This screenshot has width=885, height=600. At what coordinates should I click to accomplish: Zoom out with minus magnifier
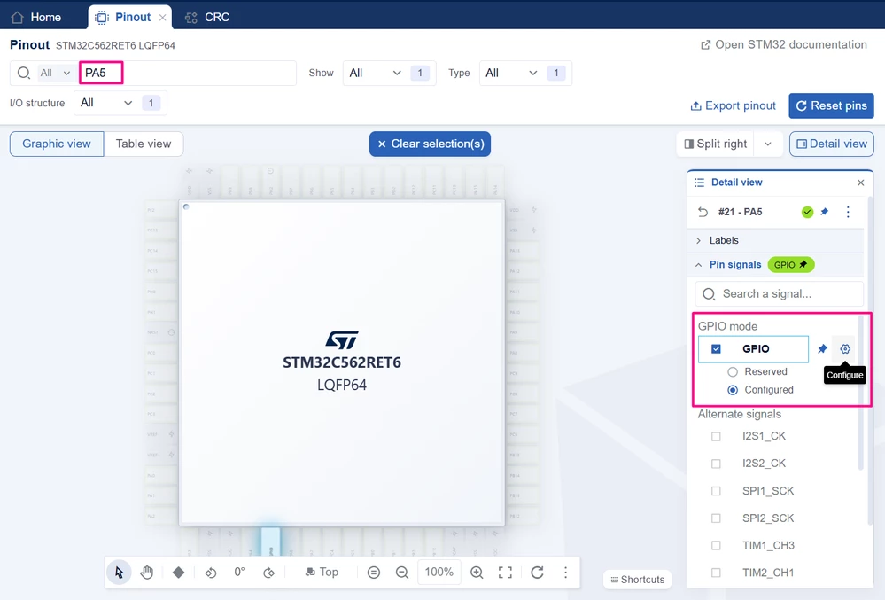point(402,573)
